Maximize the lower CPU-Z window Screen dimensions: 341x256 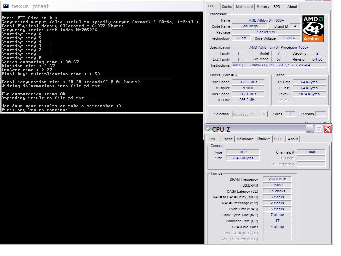tap(319, 129)
